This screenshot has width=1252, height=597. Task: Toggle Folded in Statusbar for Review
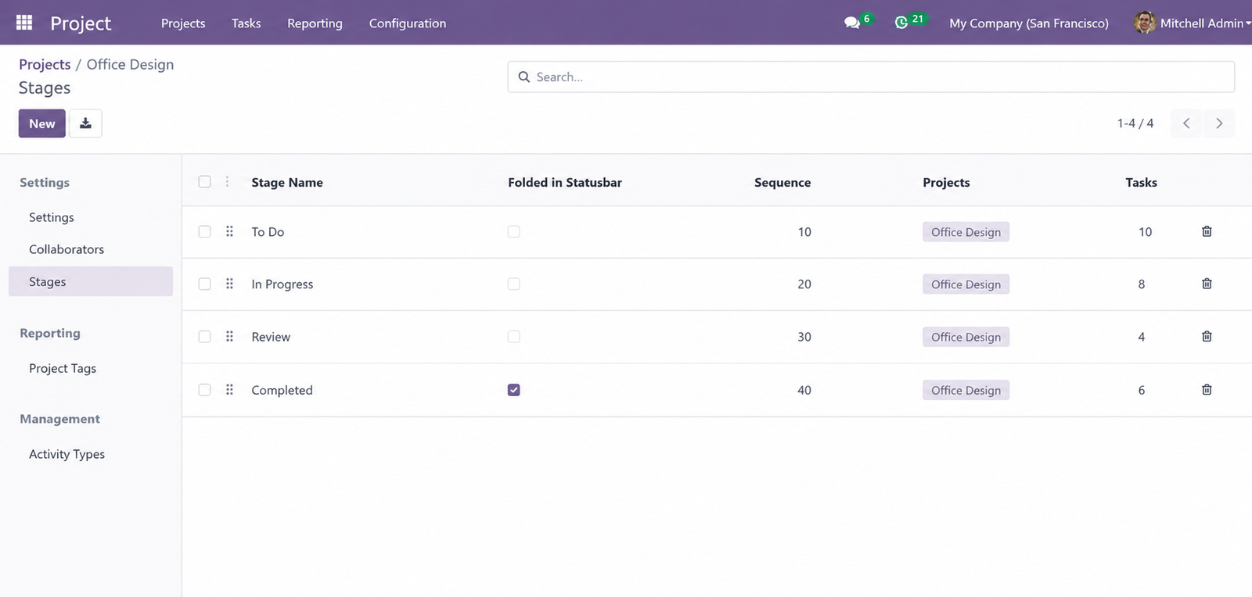(x=513, y=336)
